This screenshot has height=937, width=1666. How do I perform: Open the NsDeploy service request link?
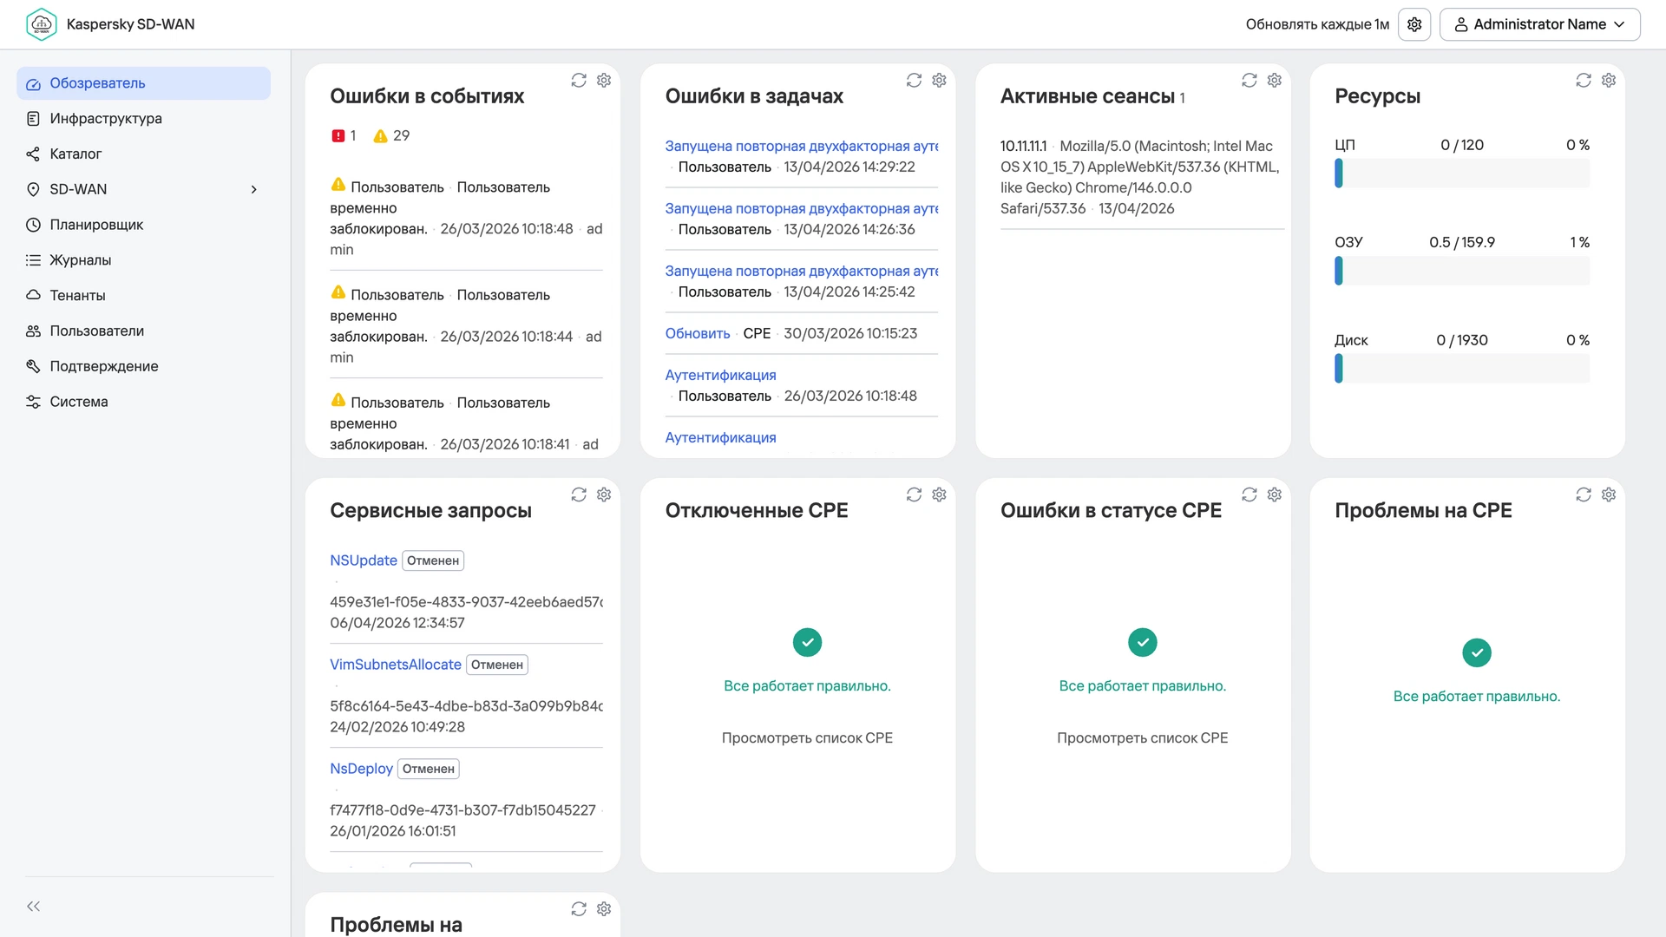361,769
